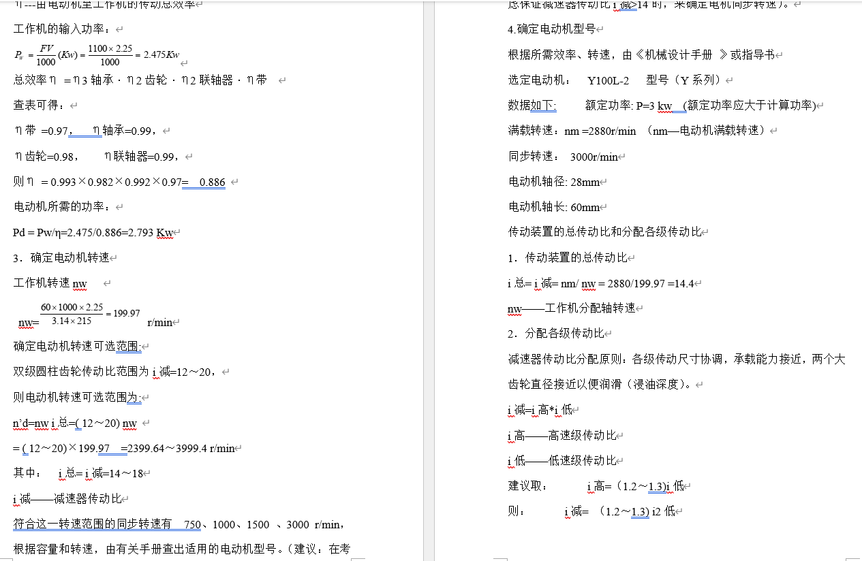Image resolution: width=862 pixels, height=561 pixels.
Task: Click the motor model 'Y100L-2'
Action: 609,80
